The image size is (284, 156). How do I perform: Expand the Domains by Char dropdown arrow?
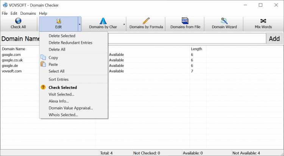tap(124, 24)
